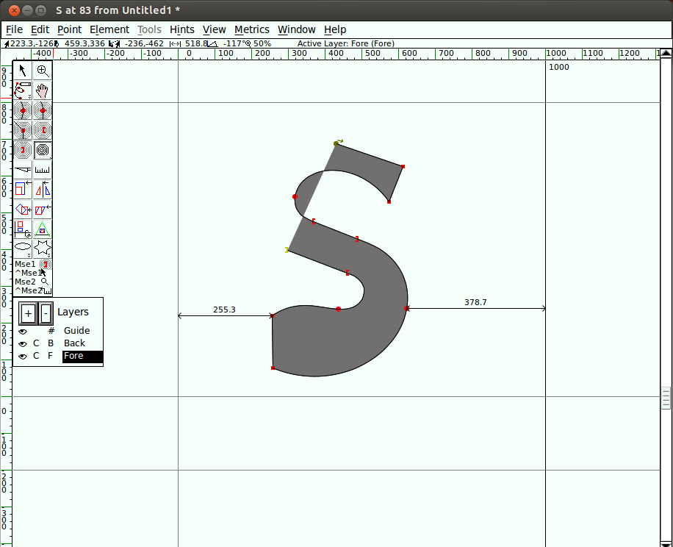673x547 pixels.
Task: Click the greyed-out Tools menu
Action: [x=149, y=29]
